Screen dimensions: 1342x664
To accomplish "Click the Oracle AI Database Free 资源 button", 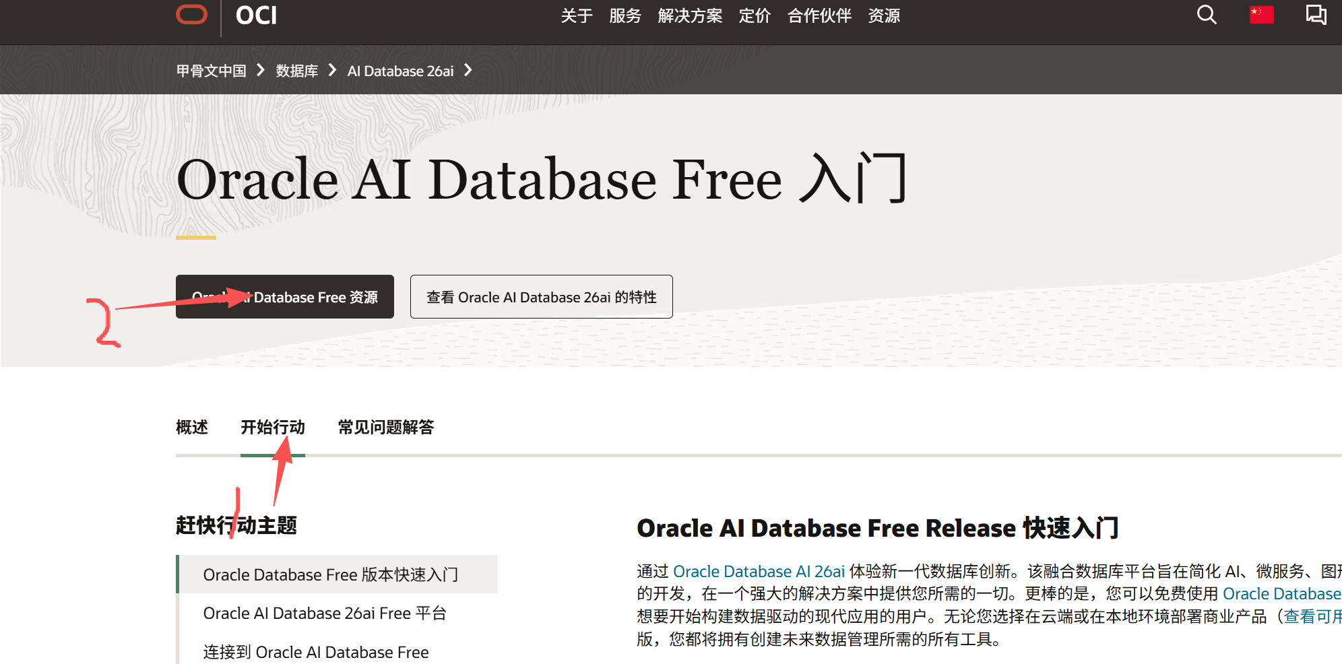I will 284,296.
